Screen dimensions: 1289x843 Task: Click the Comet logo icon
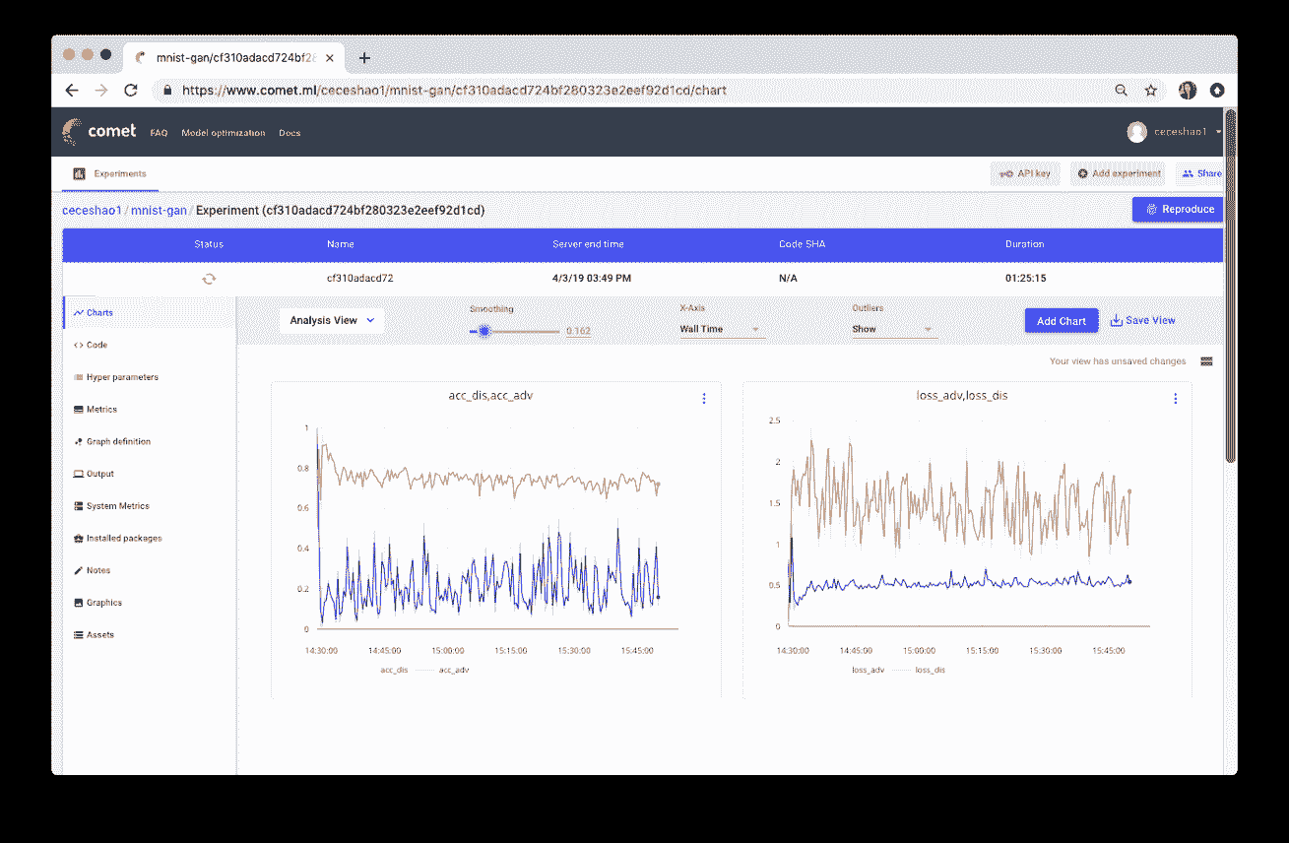[x=71, y=131]
